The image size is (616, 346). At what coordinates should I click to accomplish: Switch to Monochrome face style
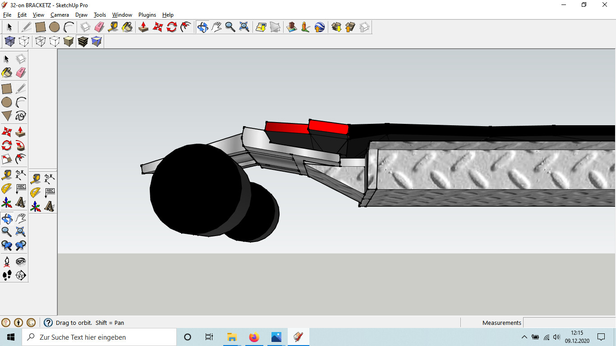click(97, 42)
